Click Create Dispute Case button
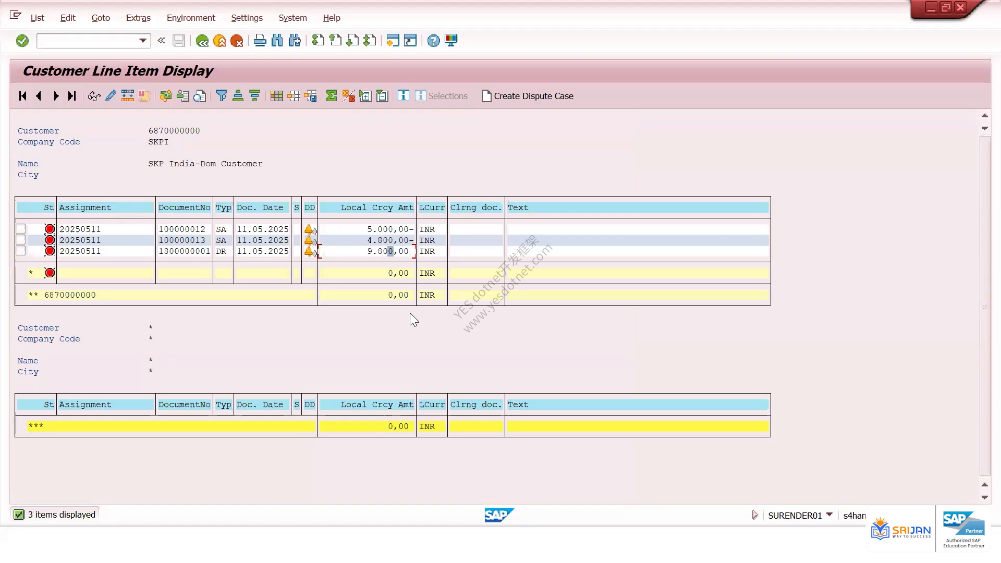 click(528, 96)
